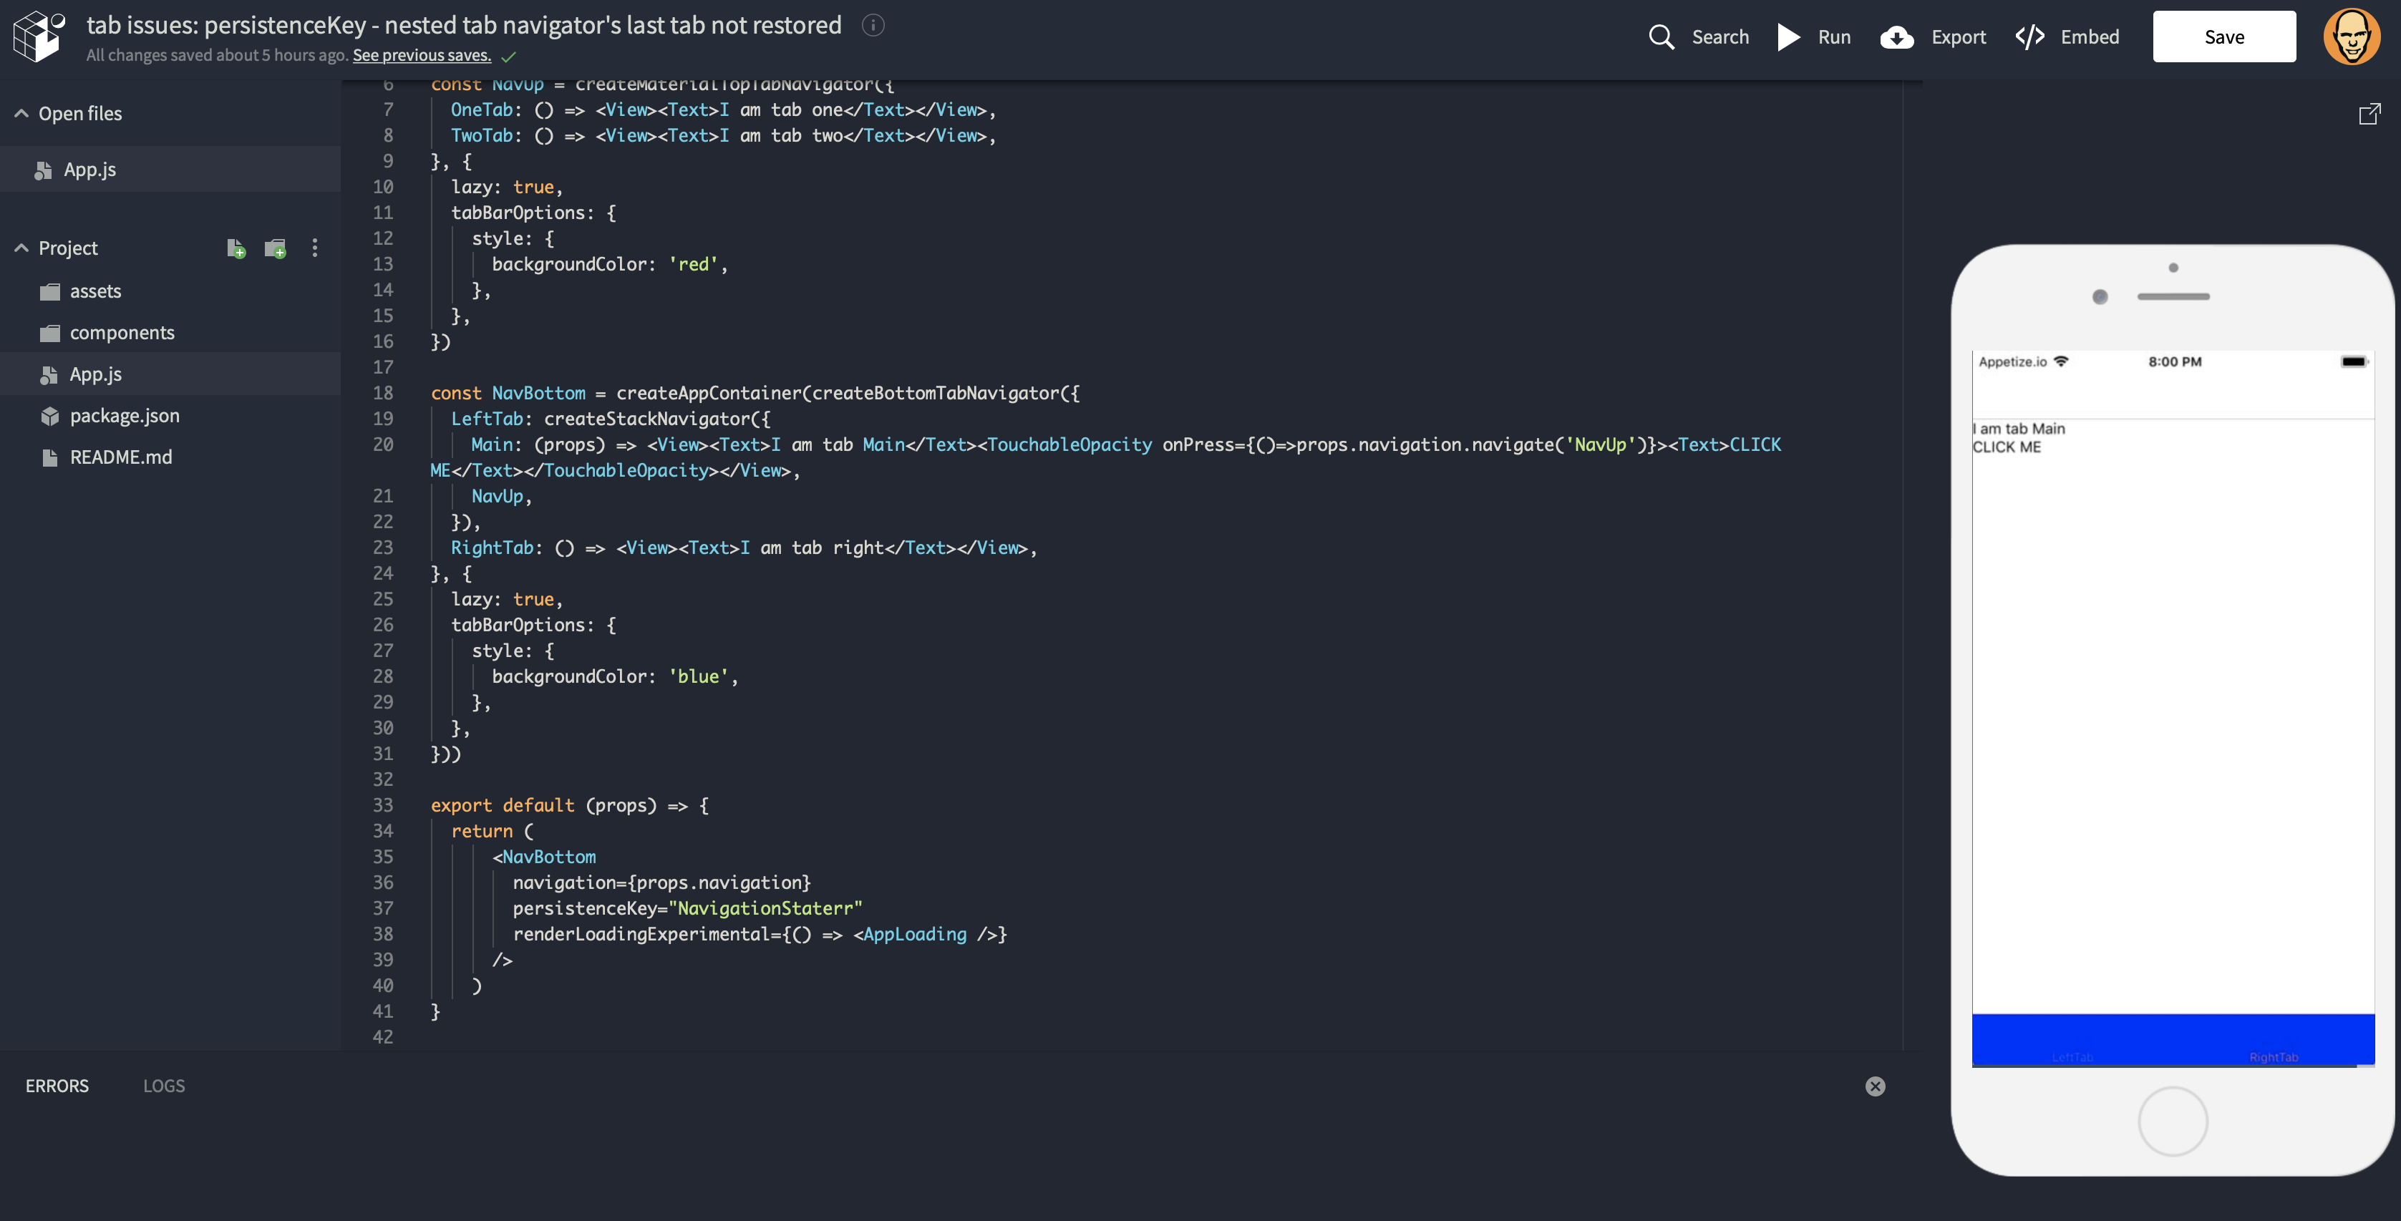Add a new folder in Project panel
The width and height of the screenshot is (2401, 1221).
click(x=275, y=248)
